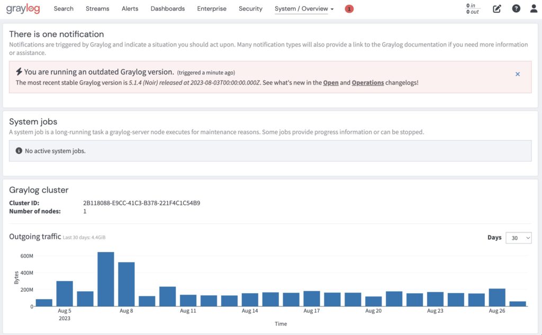
Task: Click the Aug 5 axis label
Action: point(65,311)
